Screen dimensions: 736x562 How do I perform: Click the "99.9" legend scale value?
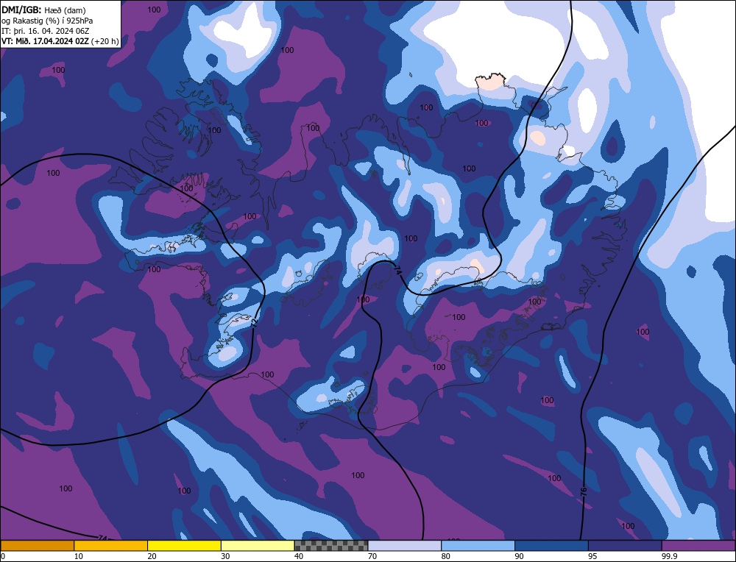(x=669, y=556)
